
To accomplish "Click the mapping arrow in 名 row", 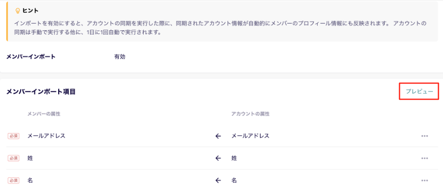I will 218,180.
